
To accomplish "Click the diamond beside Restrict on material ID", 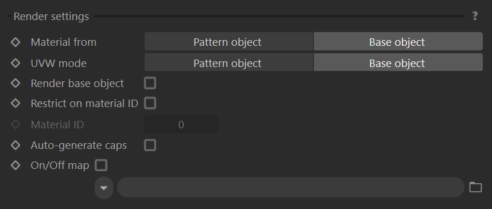I will click(16, 103).
